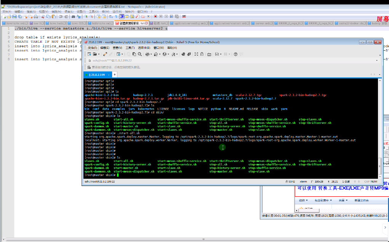This screenshot has height=242, width=389.
Task: Click 新建文件夹 button in Explorer window
Action: tap(362, 200)
